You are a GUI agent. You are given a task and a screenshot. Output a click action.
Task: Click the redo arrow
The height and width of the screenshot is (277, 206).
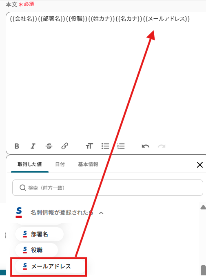162,146
